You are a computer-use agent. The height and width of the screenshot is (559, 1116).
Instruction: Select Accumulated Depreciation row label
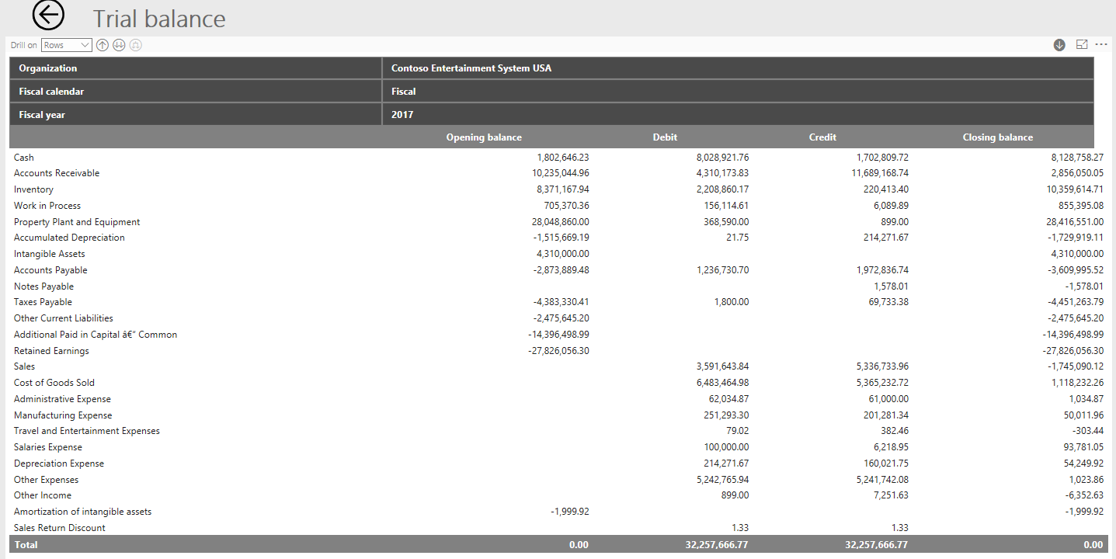tap(69, 238)
